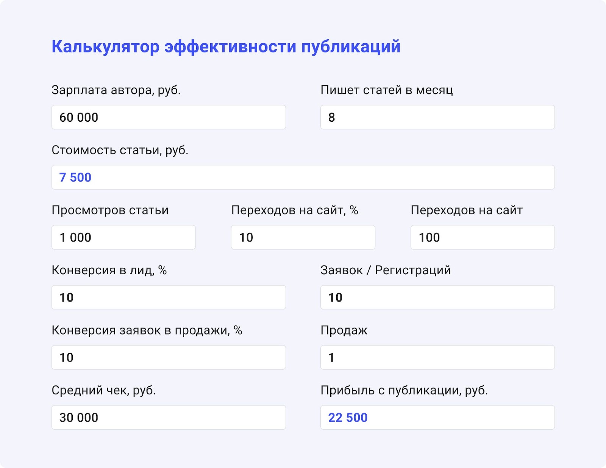Click the Калькулятор эффективности публикаций heading
Viewport: 606px width, 468px height.
pyautogui.click(x=226, y=47)
